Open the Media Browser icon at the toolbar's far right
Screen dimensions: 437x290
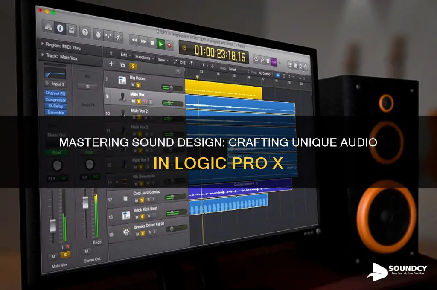(306, 67)
